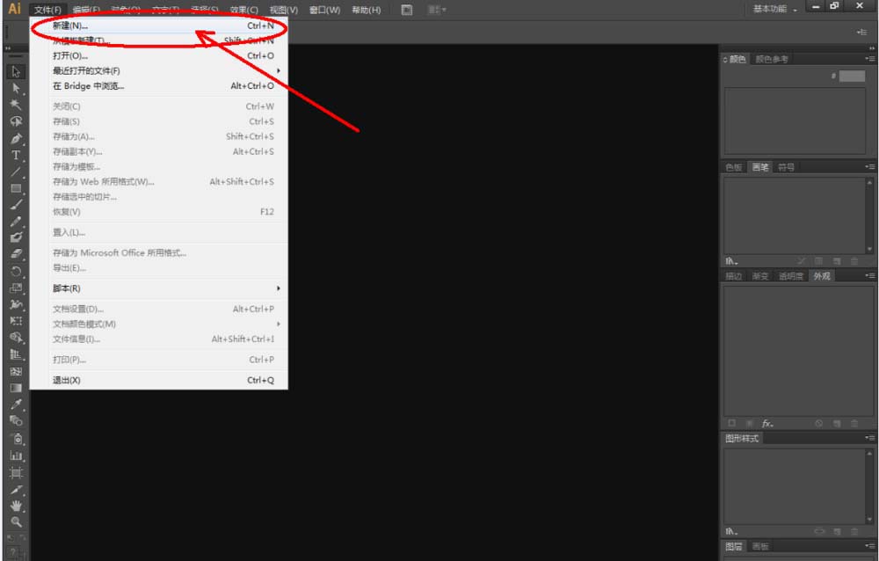Select the Scale tool

(x=16, y=288)
